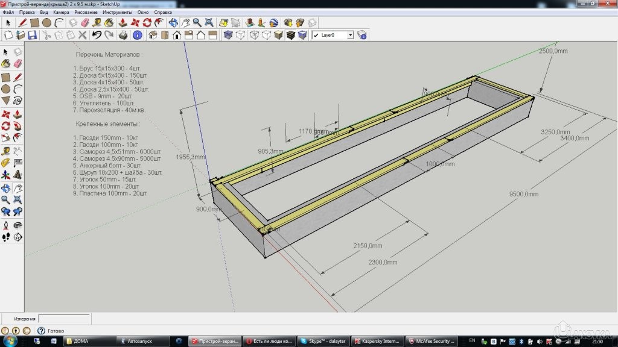Expand the Layer0 layer dropdown
The height and width of the screenshot is (347, 618).
[x=350, y=36]
